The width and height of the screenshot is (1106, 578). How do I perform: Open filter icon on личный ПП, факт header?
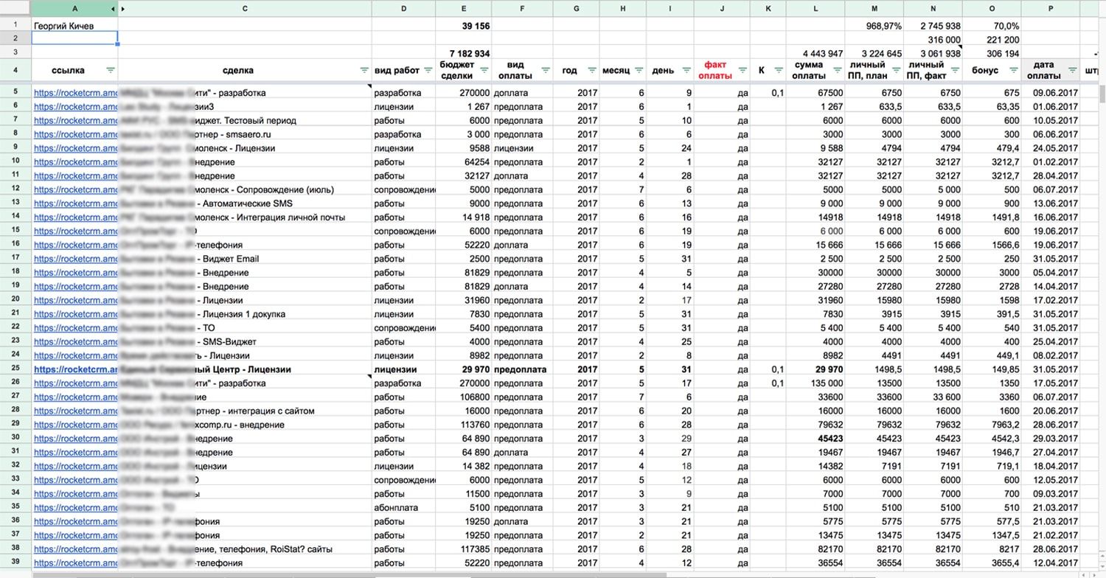(955, 70)
